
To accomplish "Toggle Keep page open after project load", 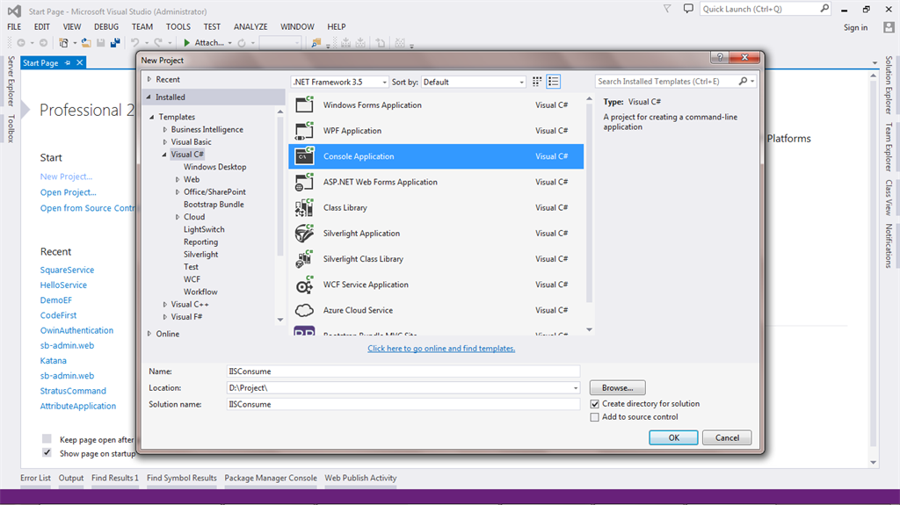I will click(47, 439).
